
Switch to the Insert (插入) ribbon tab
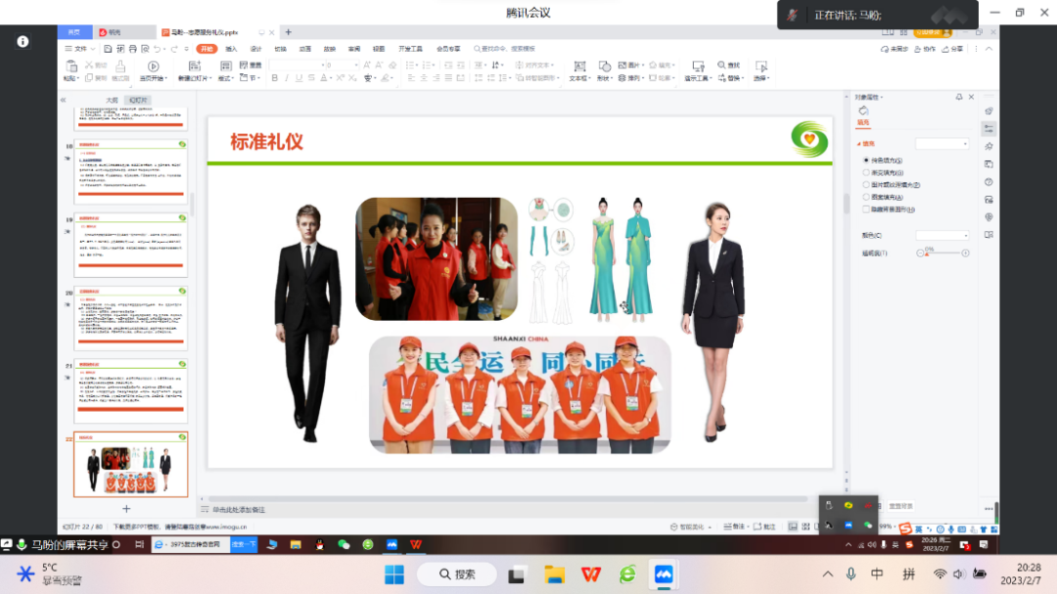pyautogui.click(x=231, y=48)
